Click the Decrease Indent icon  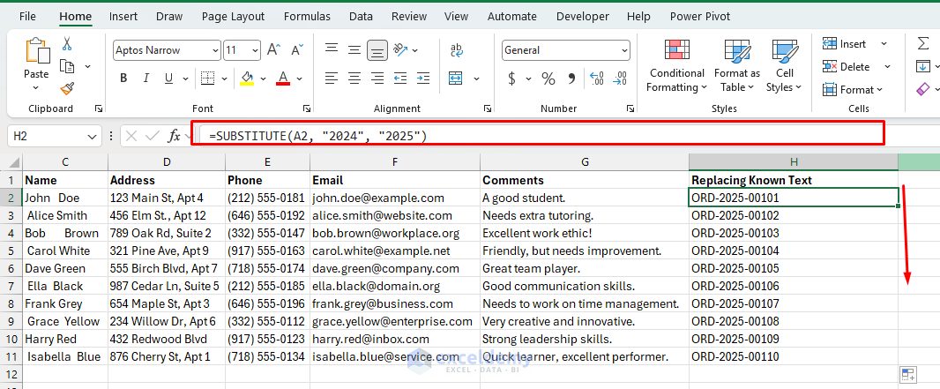pos(400,78)
